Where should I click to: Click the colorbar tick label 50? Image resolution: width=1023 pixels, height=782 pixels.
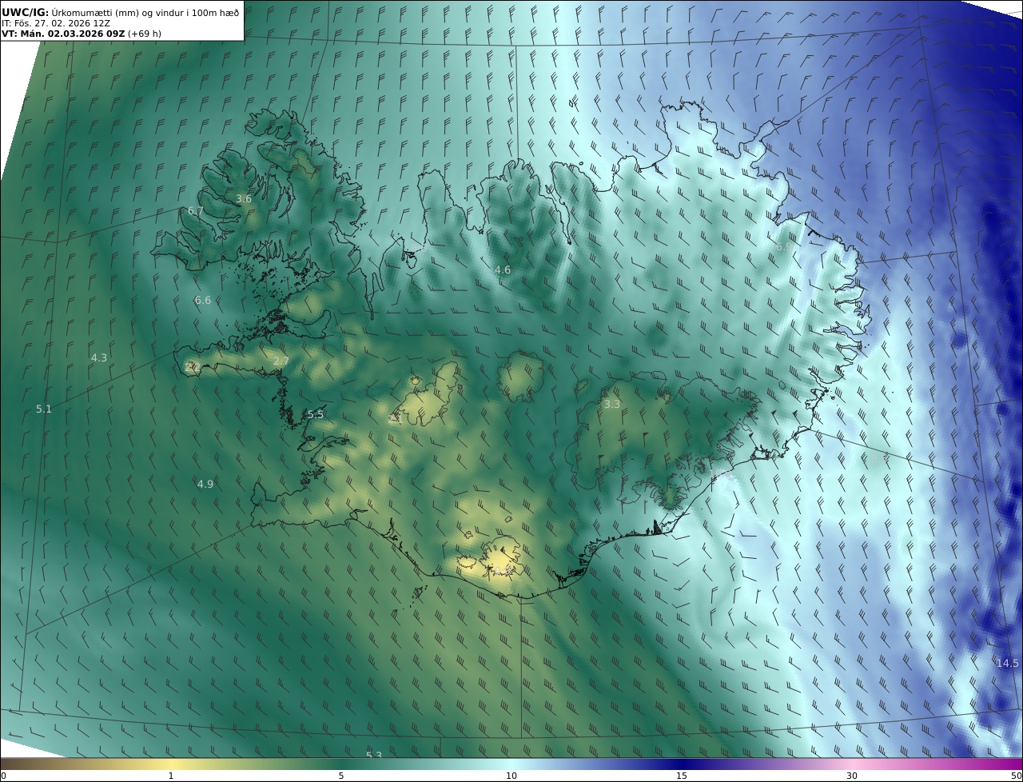pos(1016,776)
